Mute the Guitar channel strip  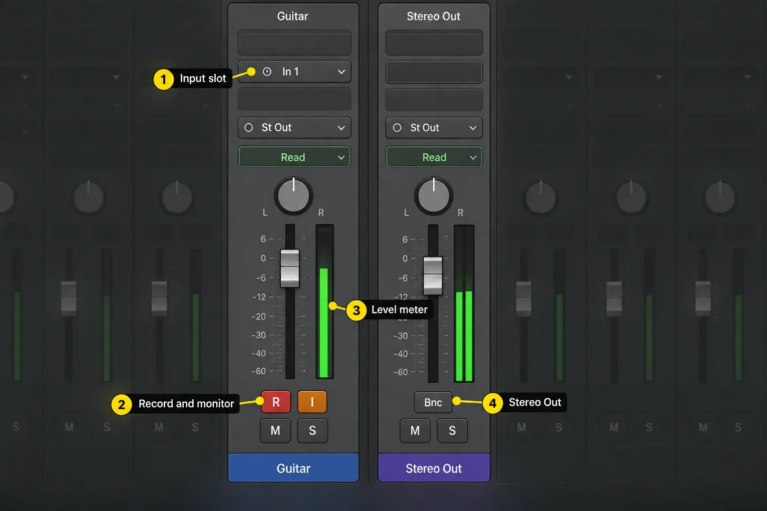(275, 431)
